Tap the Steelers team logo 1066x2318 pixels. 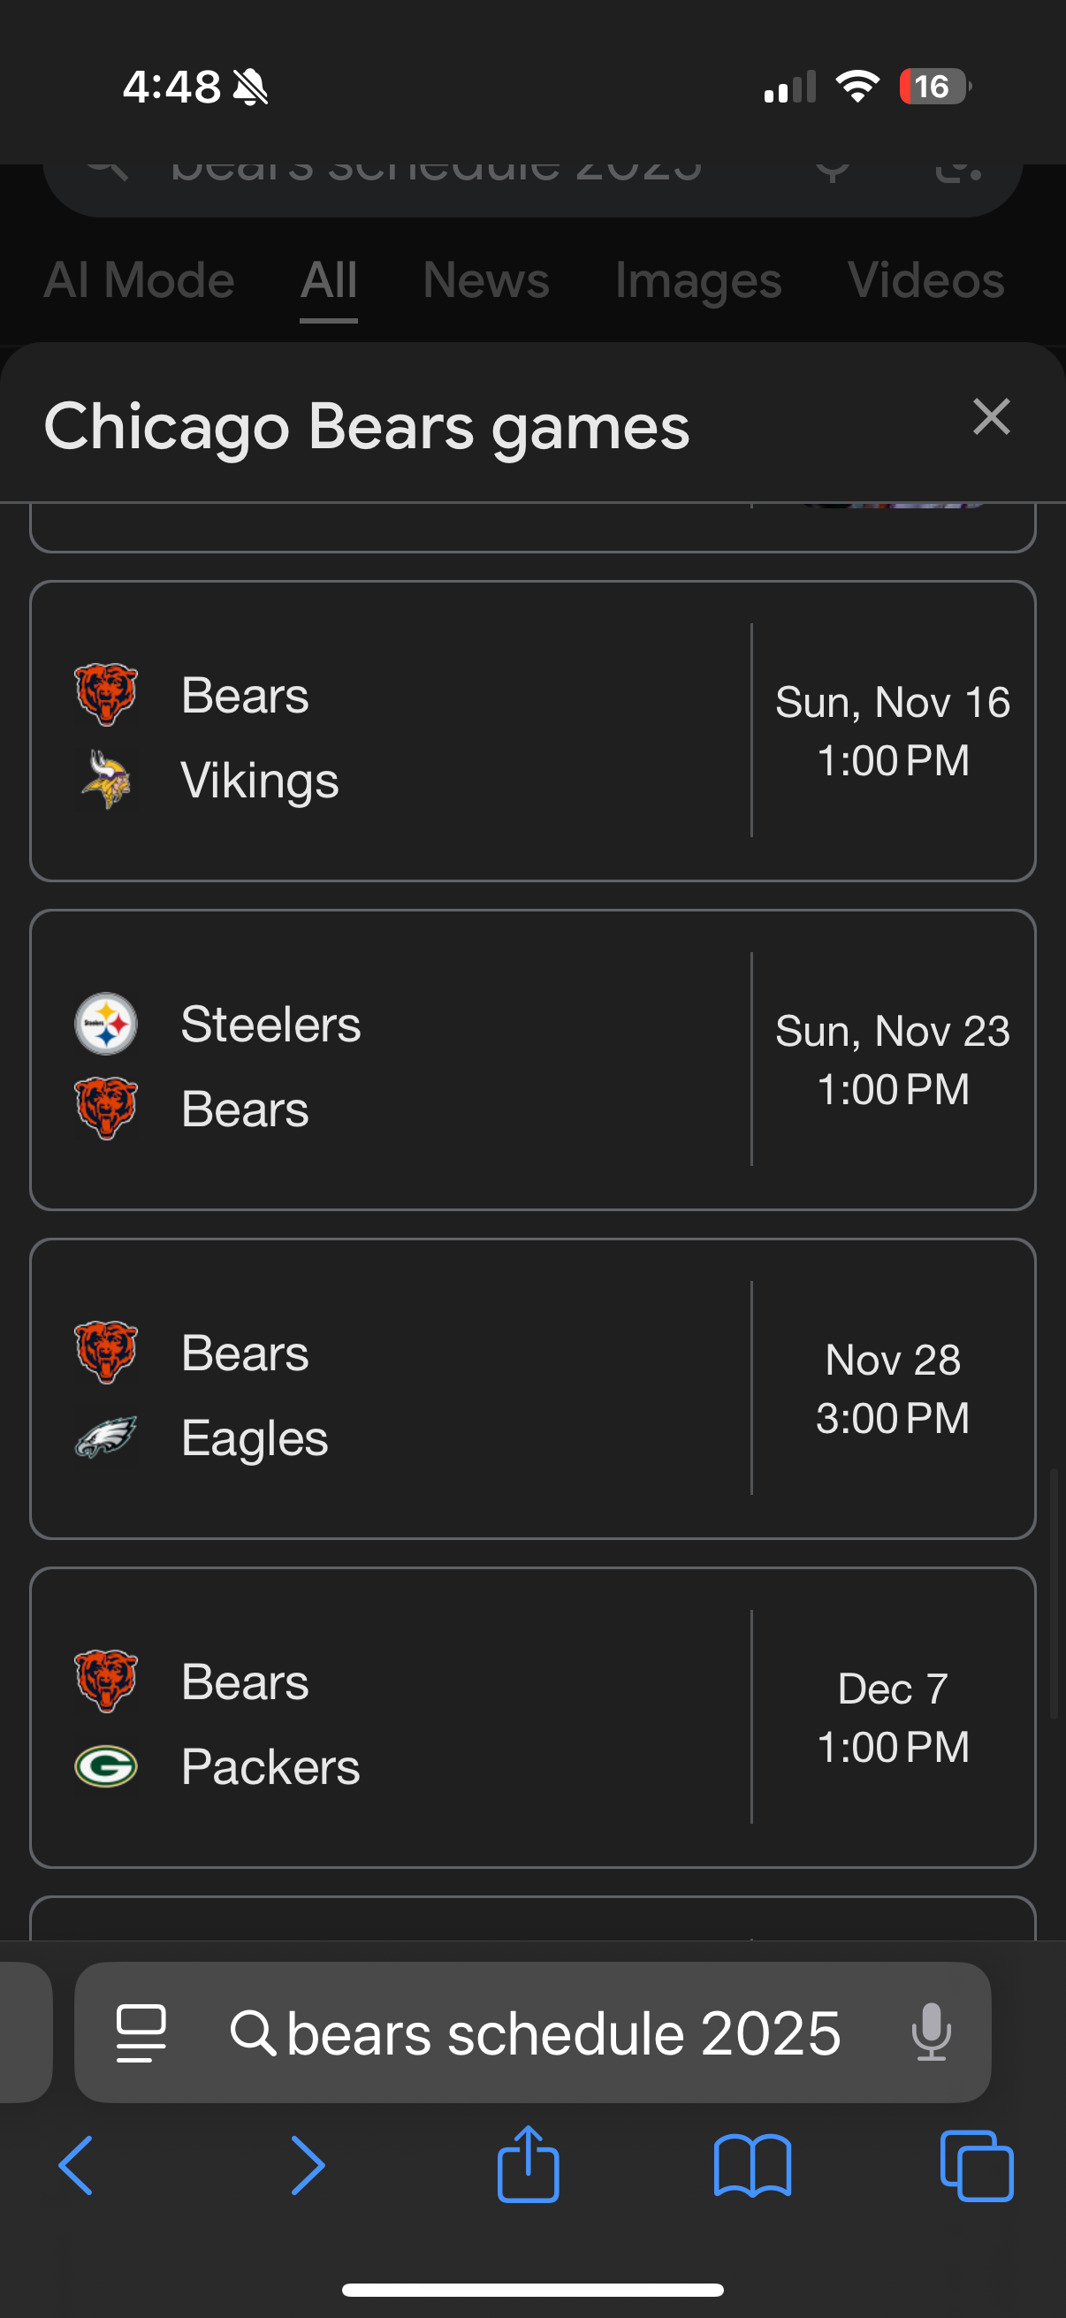[106, 1024]
